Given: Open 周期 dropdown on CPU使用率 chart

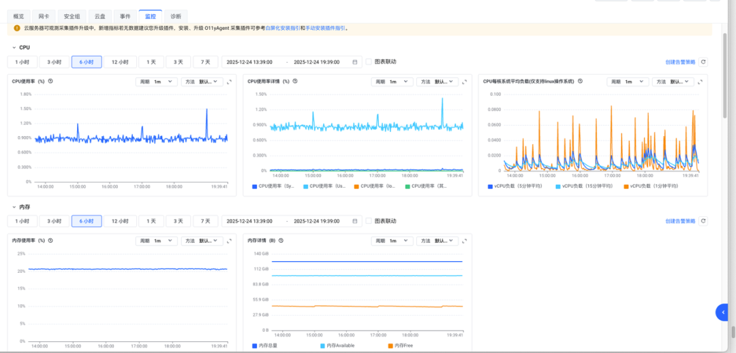Looking at the screenshot, I should tap(156, 82).
